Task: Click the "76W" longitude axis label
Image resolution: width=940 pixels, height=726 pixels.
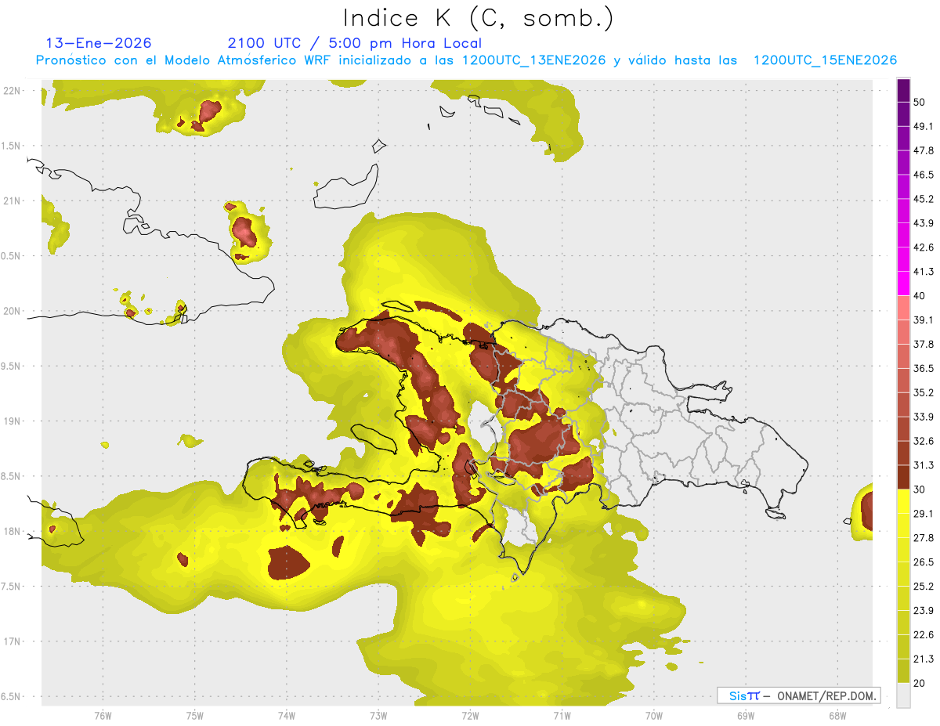Action: tap(103, 714)
